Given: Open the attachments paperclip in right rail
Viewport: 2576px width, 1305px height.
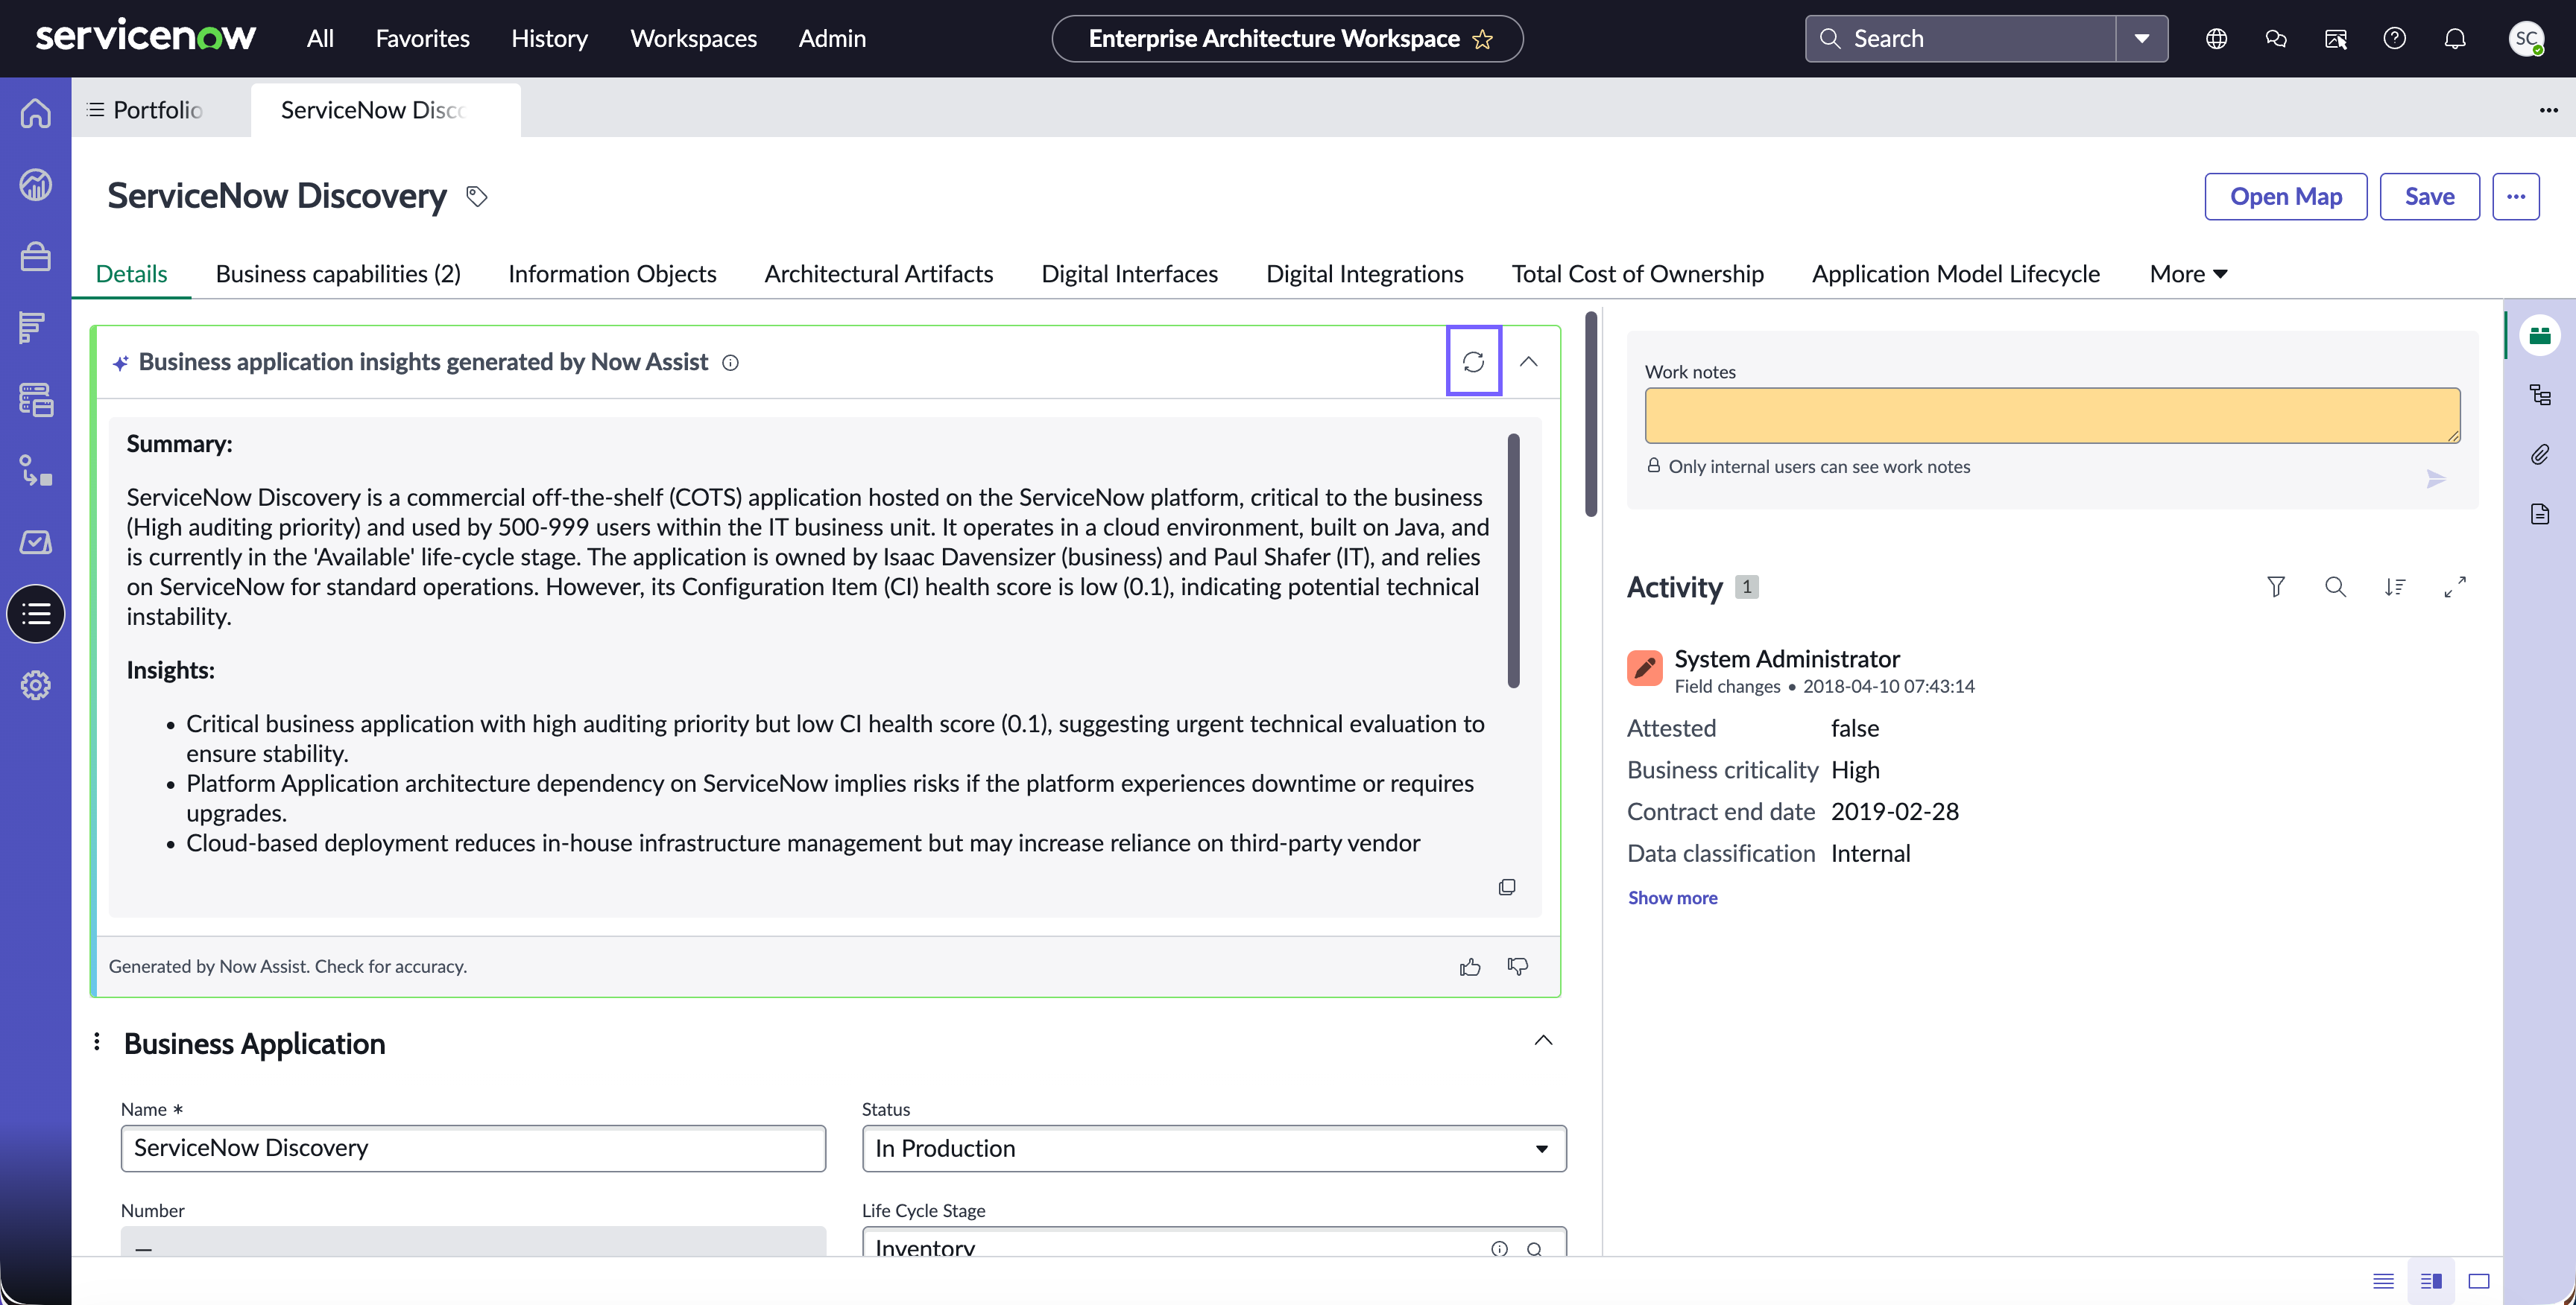Looking at the screenshot, I should [2540, 454].
